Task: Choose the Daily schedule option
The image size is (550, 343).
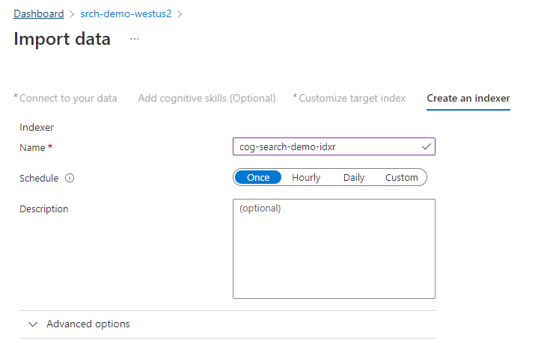Action: pyautogui.click(x=354, y=178)
